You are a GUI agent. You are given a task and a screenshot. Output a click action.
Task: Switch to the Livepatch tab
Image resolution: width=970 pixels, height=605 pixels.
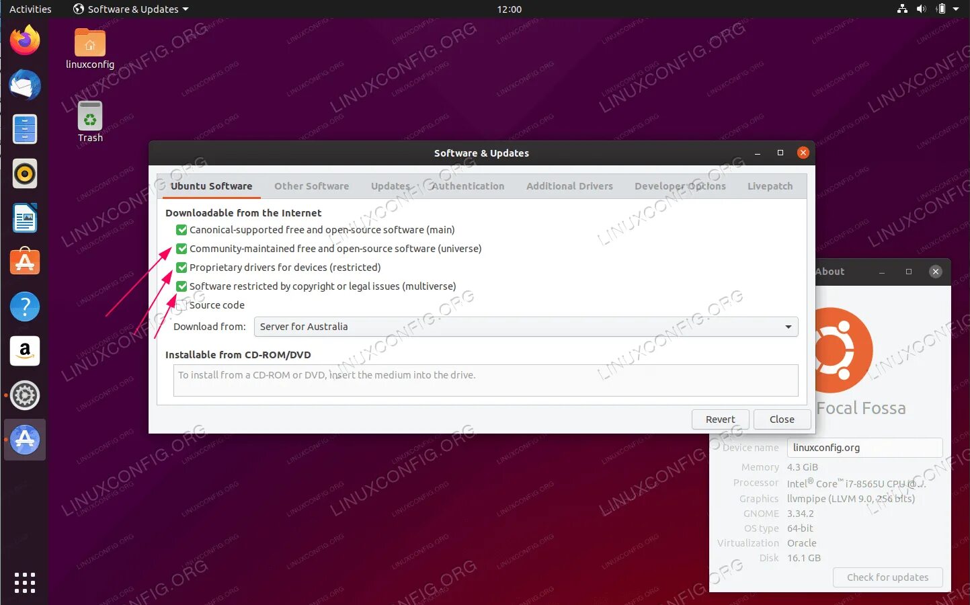(770, 186)
